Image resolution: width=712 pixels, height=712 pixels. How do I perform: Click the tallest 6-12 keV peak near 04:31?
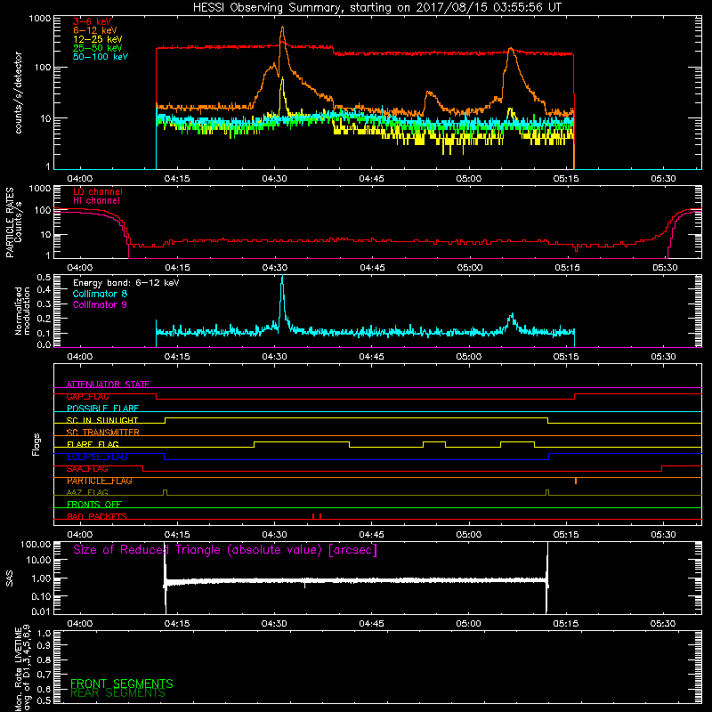282,29
